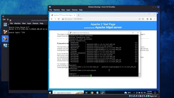Open File menu in Windows VirtualBox window

pyautogui.click(x=51, y=10)
